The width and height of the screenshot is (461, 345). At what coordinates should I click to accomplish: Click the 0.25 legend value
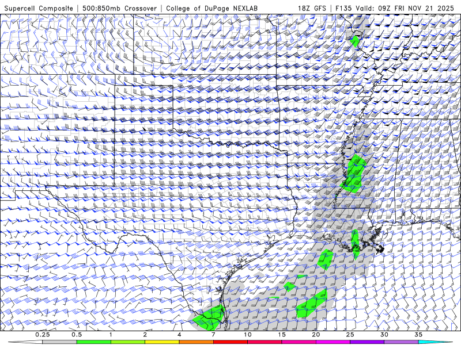(43, 335)
